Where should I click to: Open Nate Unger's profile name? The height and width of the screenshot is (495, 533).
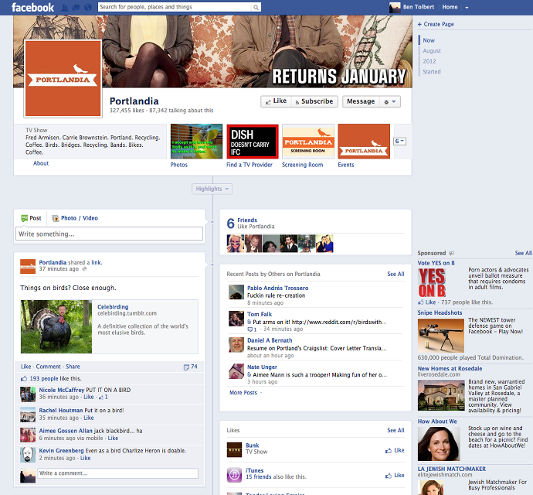click(262, 367)
